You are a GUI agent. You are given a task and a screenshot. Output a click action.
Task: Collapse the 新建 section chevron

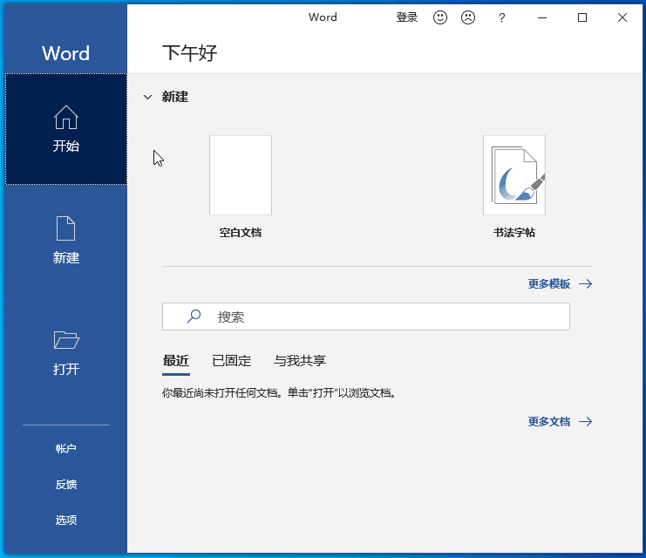click(147, 97)
